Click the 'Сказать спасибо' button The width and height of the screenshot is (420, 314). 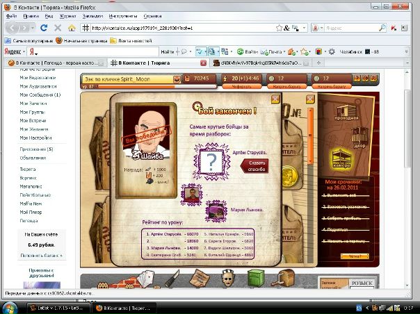click(253, 164)
